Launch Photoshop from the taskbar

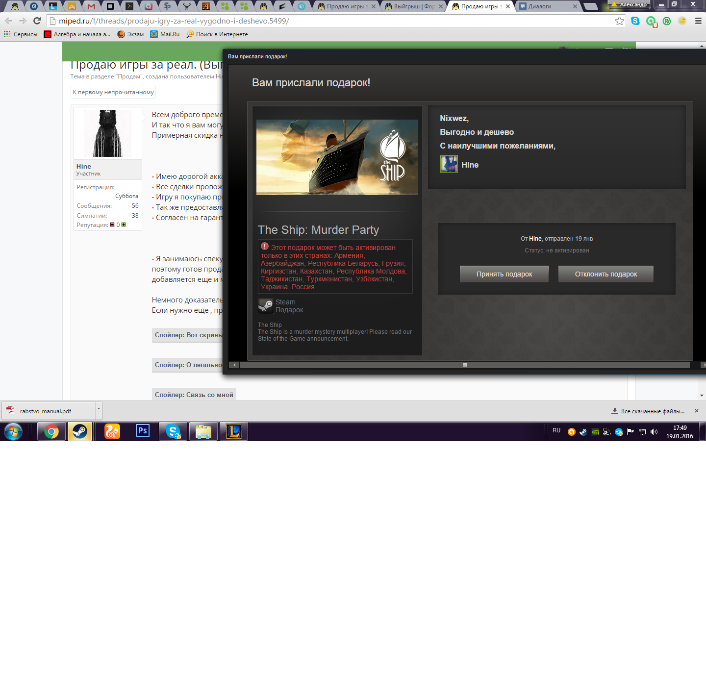(143, 431)
